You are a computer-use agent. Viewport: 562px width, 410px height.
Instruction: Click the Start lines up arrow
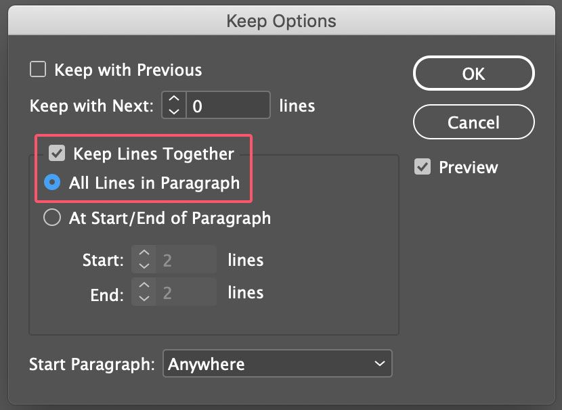[144, 254]
